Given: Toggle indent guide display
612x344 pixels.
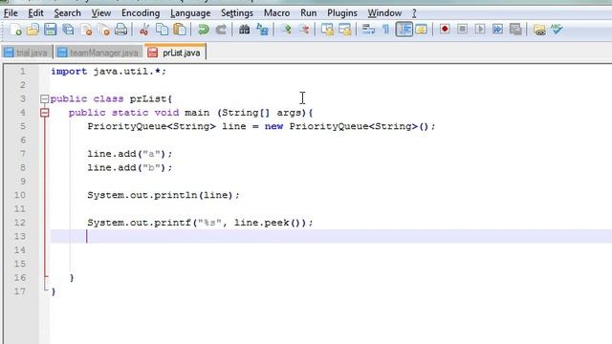Looking at the screenshot, I should coord(404,30).
